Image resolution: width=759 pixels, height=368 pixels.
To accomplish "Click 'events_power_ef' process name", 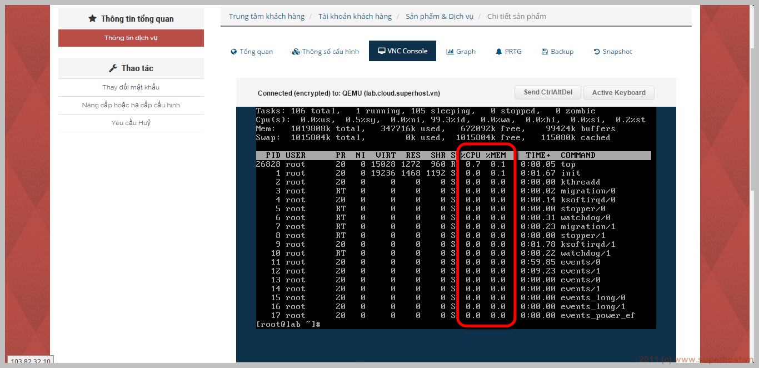I will click(x=597, y=316).
